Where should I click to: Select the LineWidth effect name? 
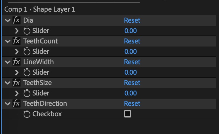click(38, 62)
